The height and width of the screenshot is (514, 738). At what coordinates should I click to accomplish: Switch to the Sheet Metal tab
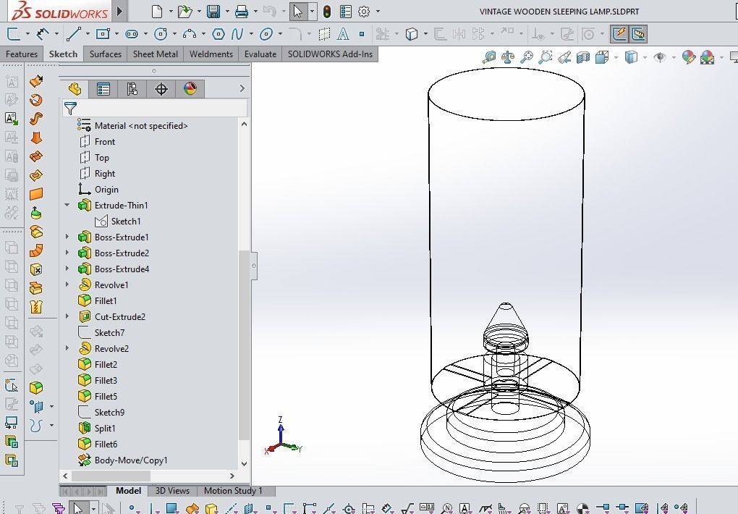(156, 54)
